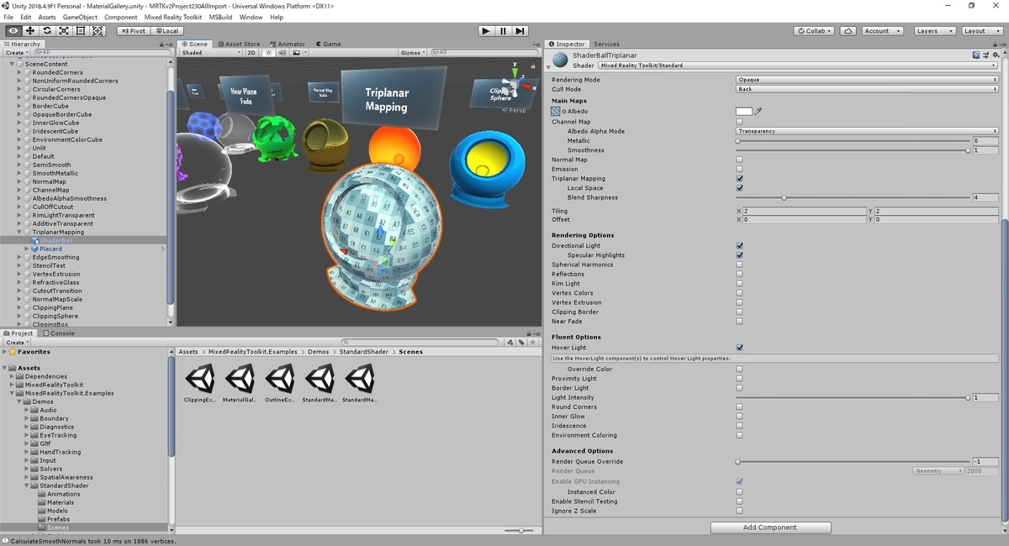The width and height of the screenshot is (1009, 546).
Task: Click search by label icon in Project
Action: click(x=521, y=342)
